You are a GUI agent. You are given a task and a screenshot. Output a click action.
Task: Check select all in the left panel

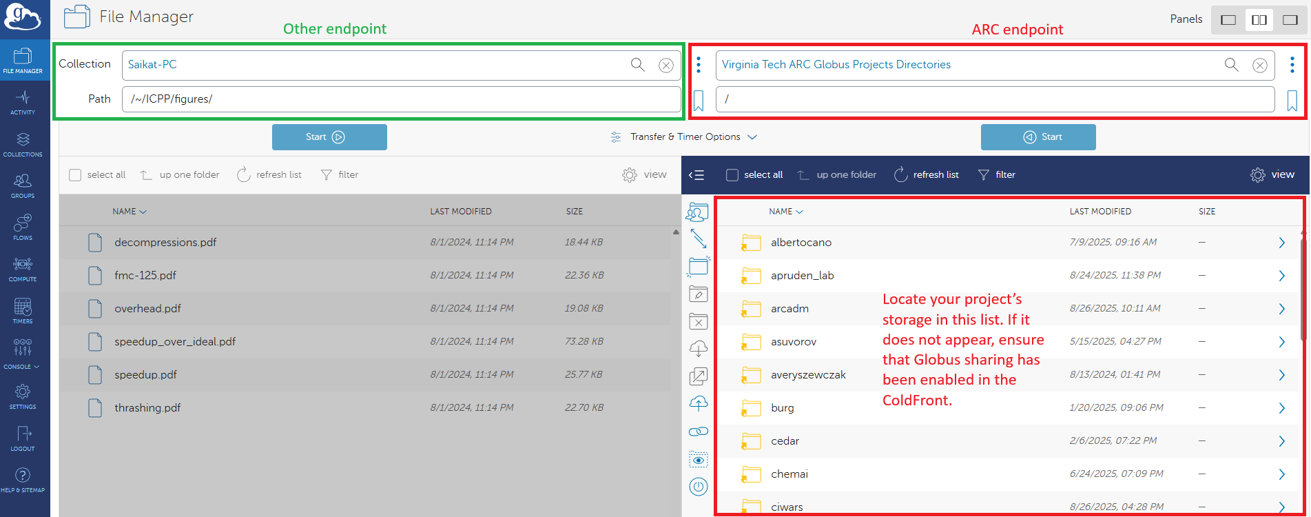(75, 175)
